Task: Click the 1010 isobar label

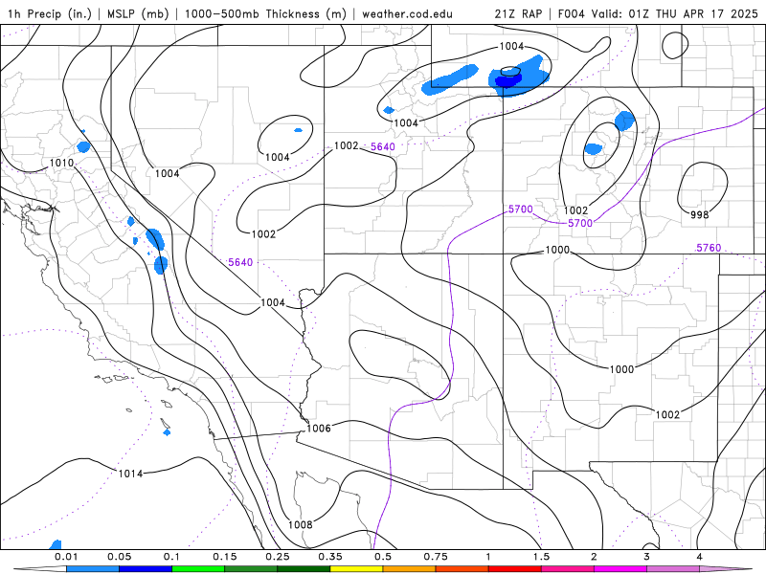Action: 61,163
